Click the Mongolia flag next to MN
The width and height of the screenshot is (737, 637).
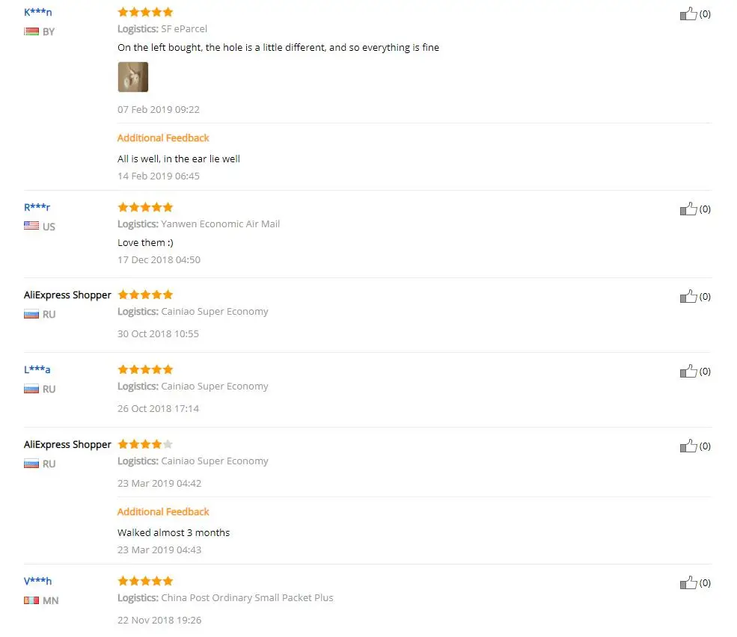(x=31, y=600)
